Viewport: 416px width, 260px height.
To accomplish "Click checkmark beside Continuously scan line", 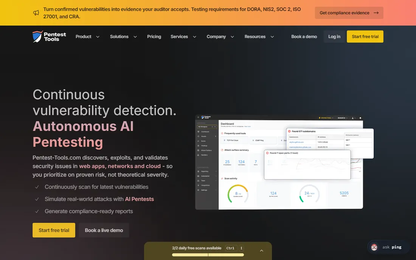I will [x=37, y=187].
